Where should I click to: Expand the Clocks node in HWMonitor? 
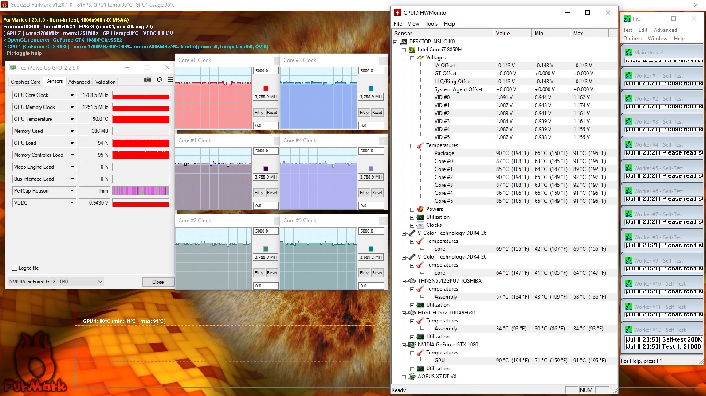[x=412, y=225]
